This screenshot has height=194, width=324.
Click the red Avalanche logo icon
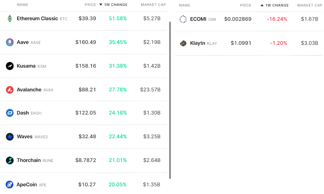(x=10, y=90)
